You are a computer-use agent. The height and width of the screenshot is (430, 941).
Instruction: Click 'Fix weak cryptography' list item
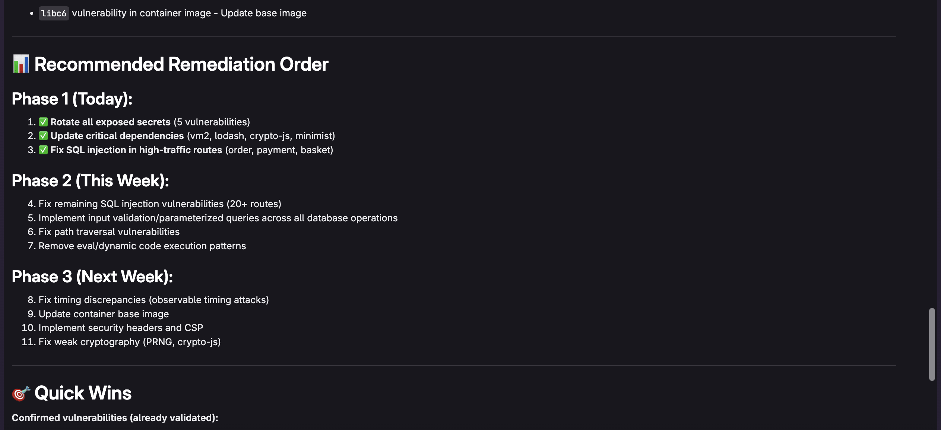(130, 342)
